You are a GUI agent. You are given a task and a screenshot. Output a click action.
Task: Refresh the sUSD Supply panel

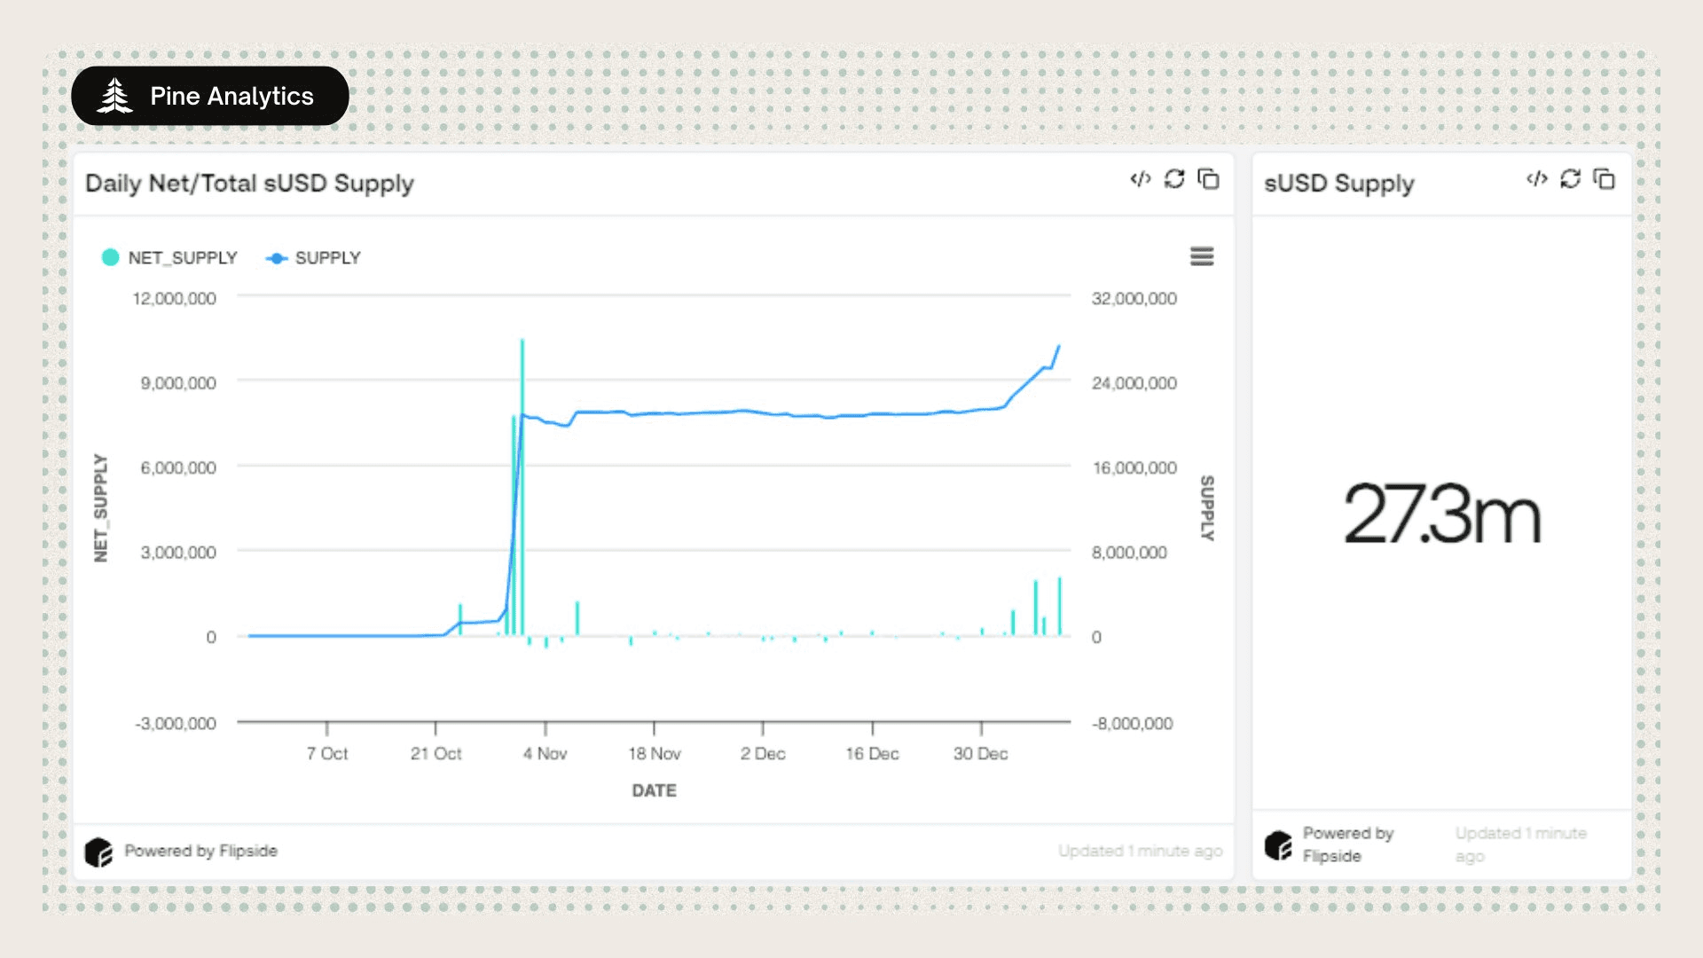1571,179
